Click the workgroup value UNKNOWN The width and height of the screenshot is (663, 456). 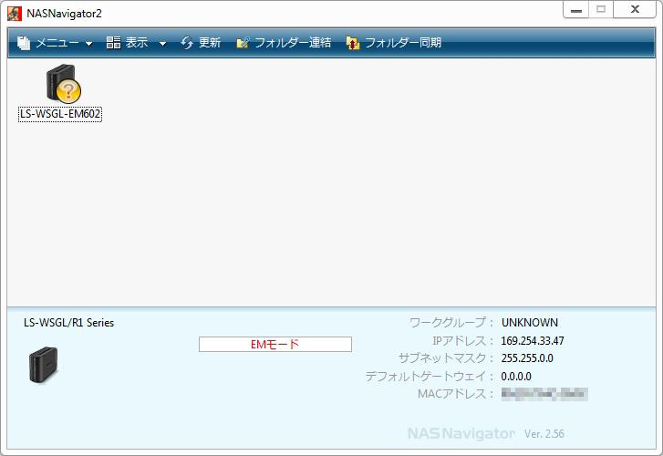click(x=530, y=323)
